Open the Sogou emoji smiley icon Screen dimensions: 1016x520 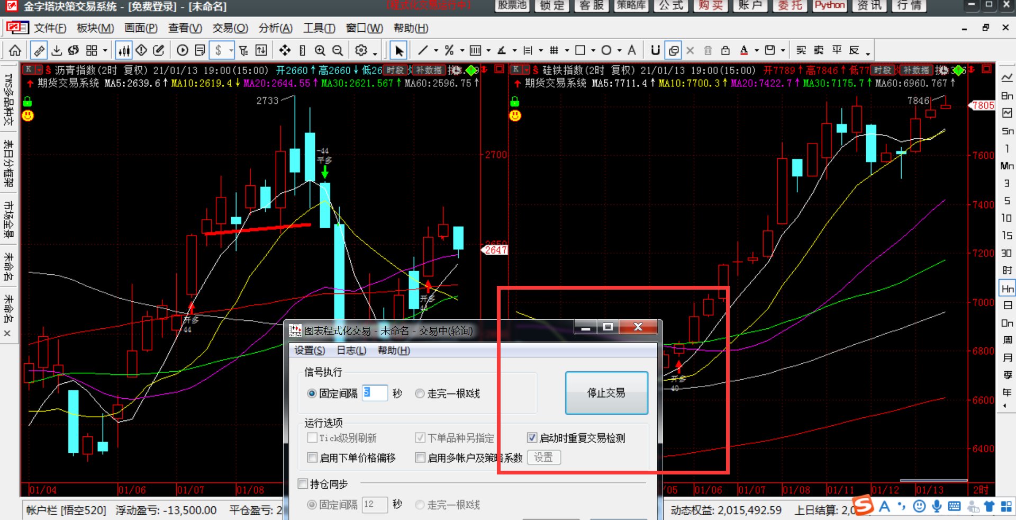pos(920,506)
